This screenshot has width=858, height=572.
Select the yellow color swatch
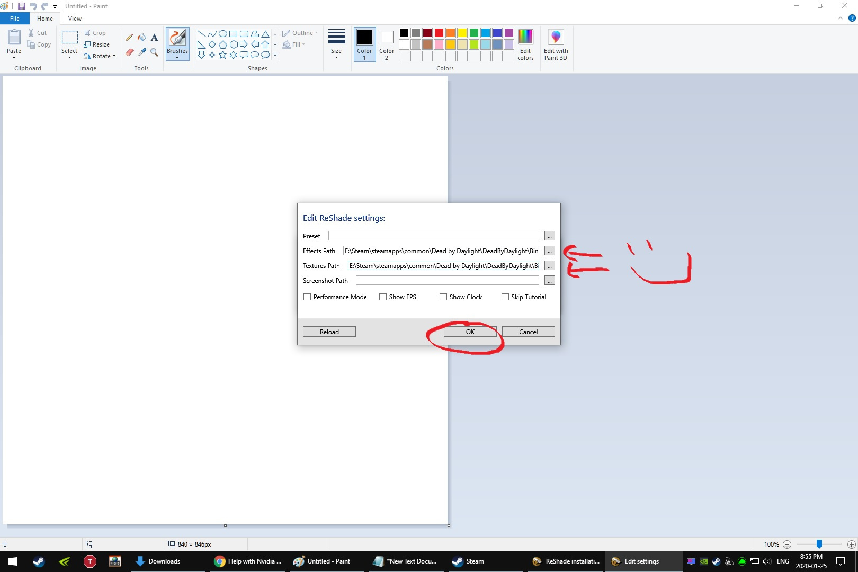click(462, 33)
